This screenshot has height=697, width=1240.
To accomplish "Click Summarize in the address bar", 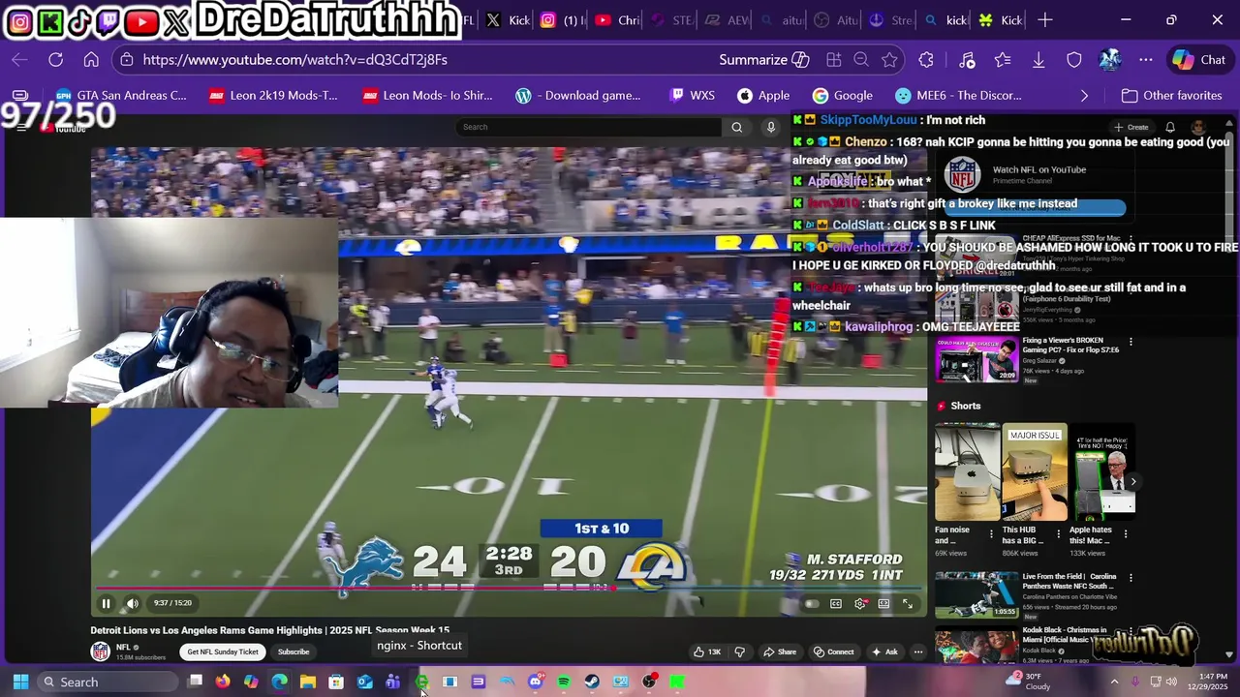I will pyautogui.click(x=764, y=60).
